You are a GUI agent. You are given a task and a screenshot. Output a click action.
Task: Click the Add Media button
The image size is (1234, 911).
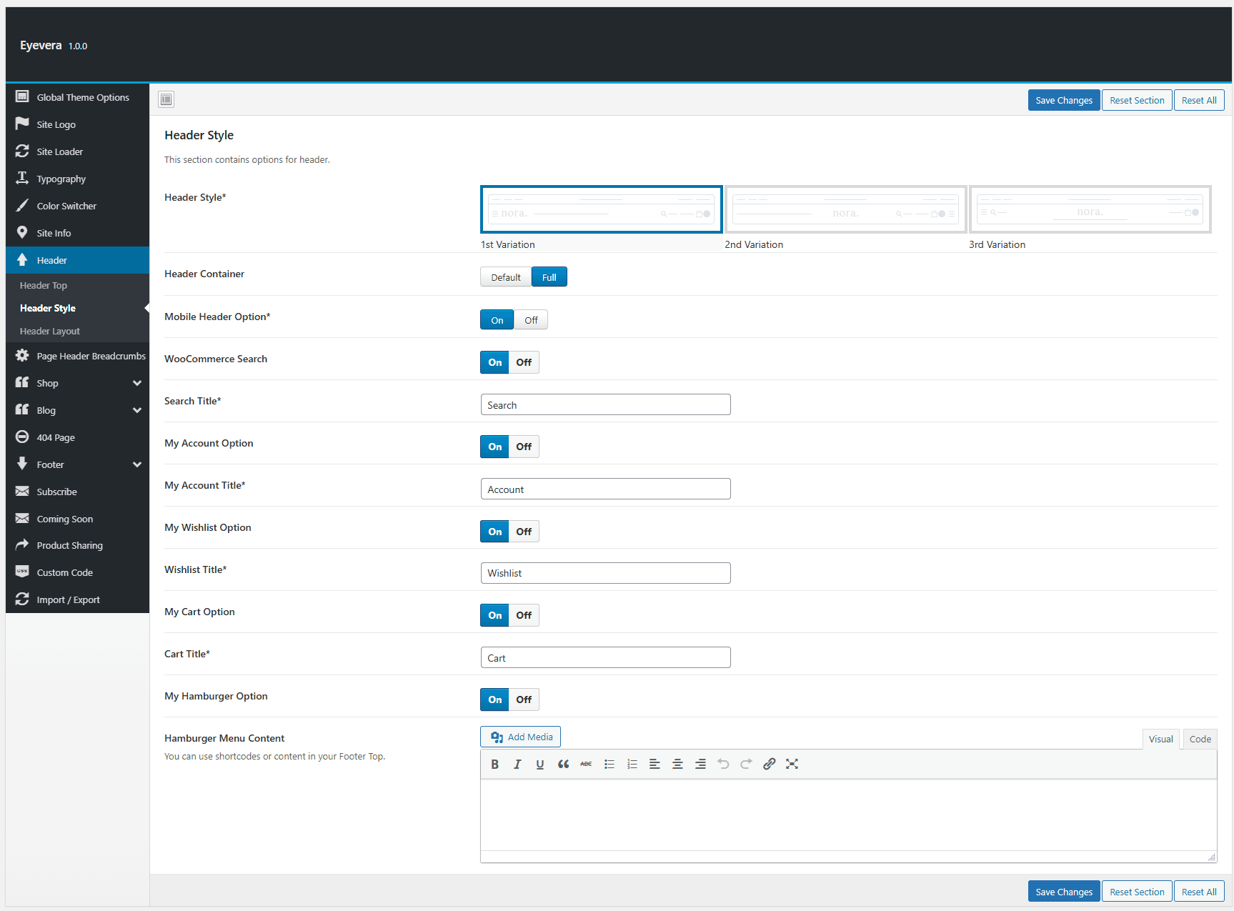[x=521, y=737]
